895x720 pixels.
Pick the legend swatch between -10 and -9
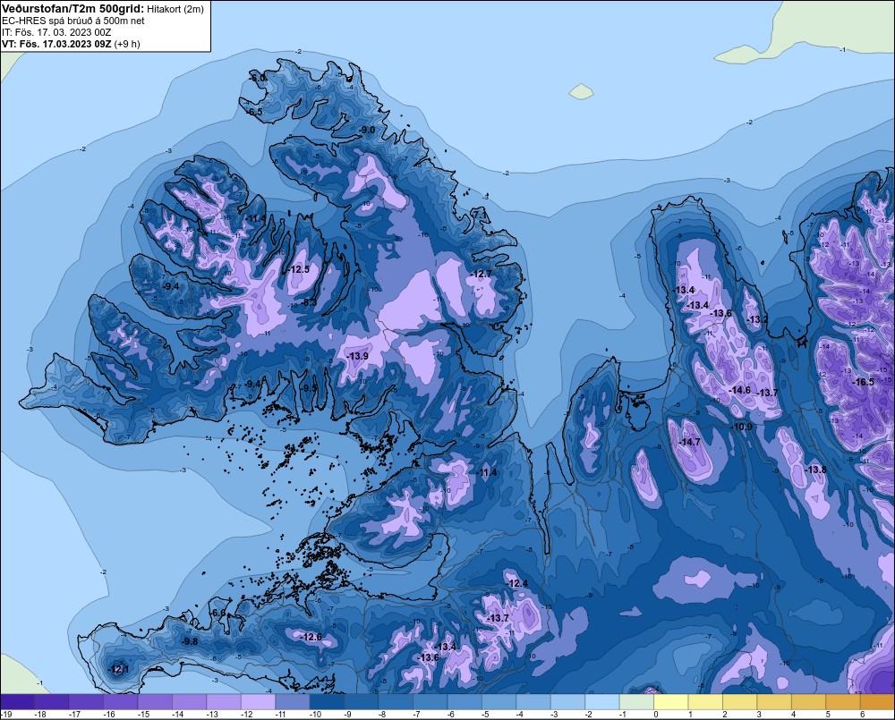[327, 702]
